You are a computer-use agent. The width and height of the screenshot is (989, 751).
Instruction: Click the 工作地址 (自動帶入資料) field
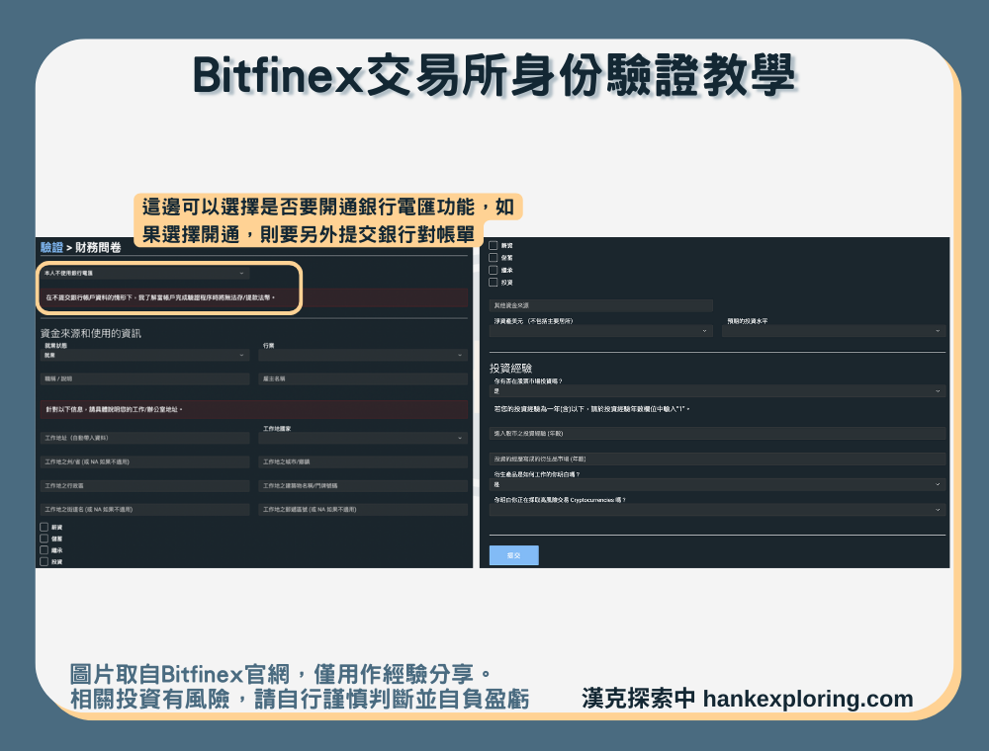(144, 438)
